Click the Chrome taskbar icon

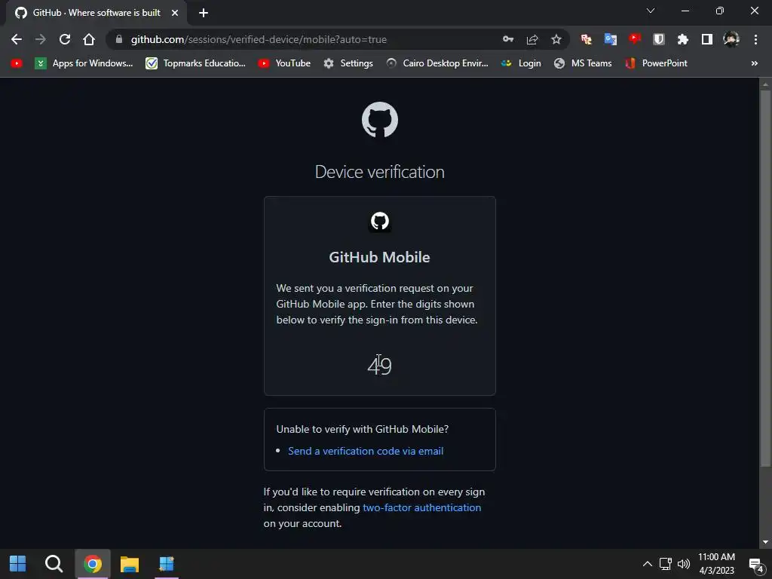pyautogui.click(x=93, y=564)
